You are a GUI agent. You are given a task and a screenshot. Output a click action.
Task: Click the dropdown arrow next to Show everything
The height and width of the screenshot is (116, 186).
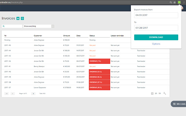pos(53,26)
